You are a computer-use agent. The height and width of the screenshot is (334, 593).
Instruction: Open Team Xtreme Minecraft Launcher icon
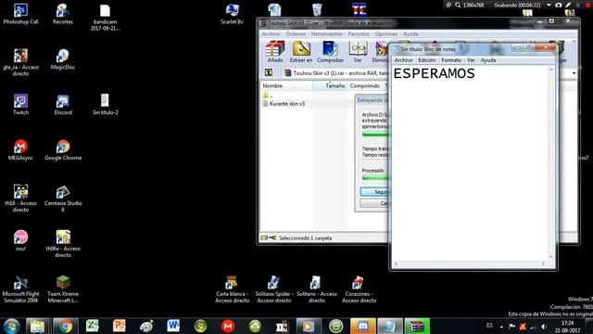(63, 289)
